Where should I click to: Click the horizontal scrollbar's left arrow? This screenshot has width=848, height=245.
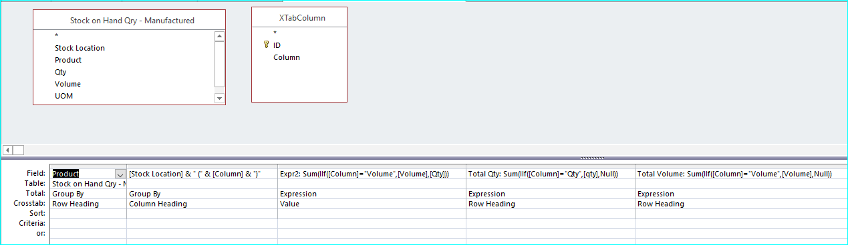7,150
